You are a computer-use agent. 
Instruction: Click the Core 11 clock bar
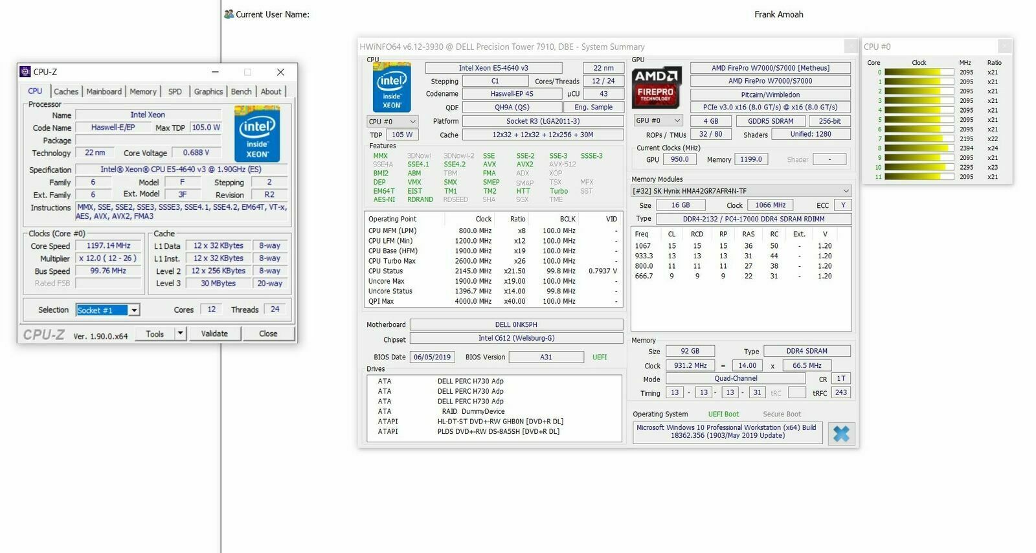tap(919, 177)
